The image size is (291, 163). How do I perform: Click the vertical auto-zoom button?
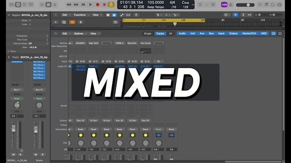coord(243,15)
